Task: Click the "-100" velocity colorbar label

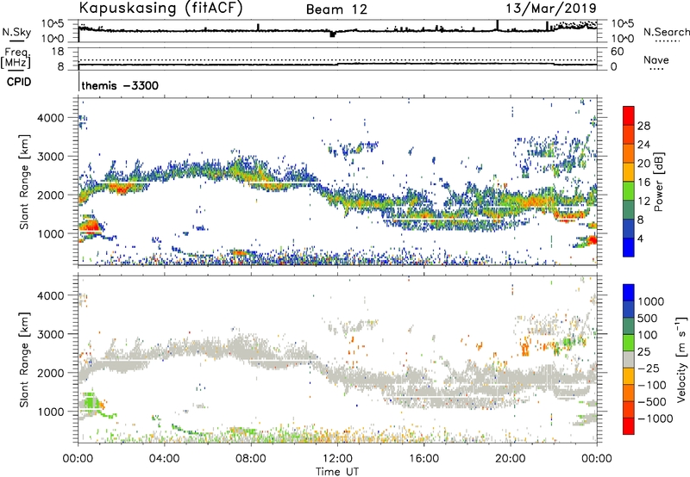Action: [x=652, y=385]
